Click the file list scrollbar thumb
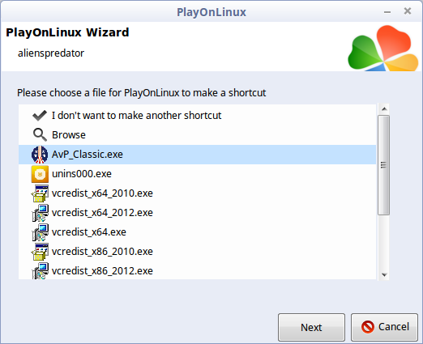 point(383,165)
